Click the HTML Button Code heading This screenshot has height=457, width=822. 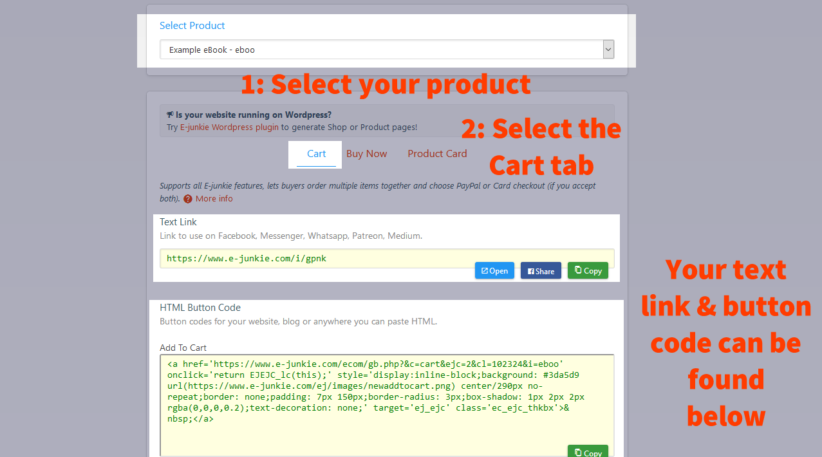pos(200,308)
